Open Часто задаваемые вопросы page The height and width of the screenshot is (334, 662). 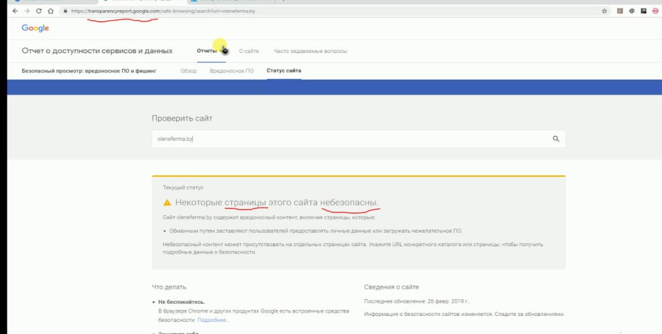[310, 52]
